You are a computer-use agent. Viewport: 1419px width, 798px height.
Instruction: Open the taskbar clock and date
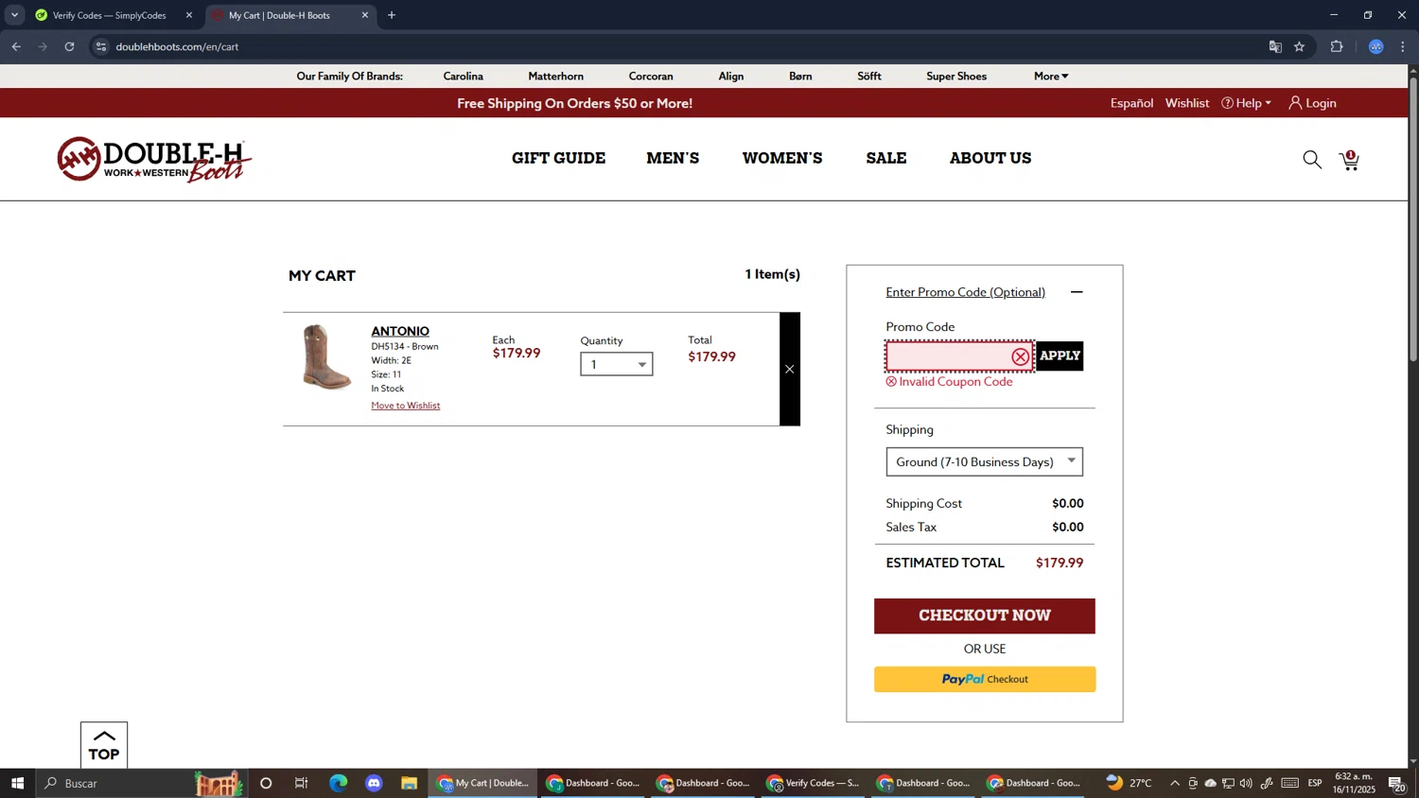click(x=1355, y=783)
